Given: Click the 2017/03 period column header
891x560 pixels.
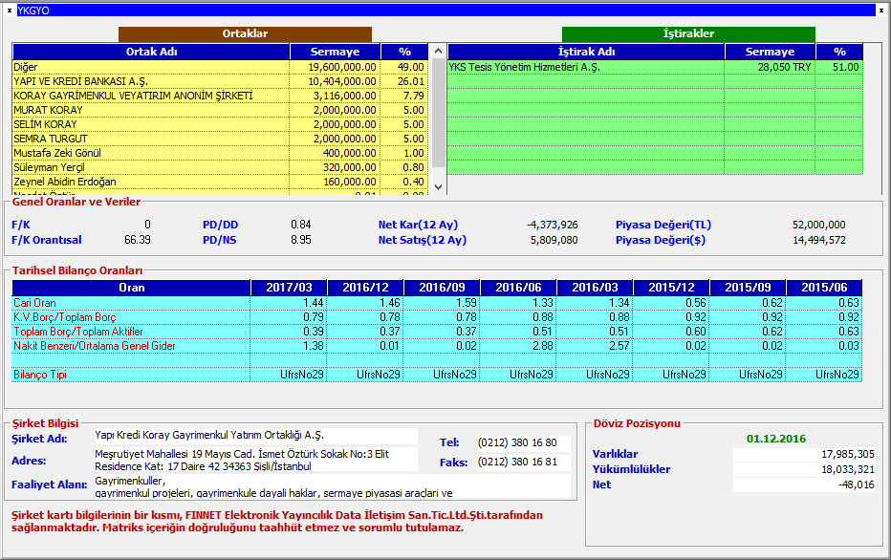Looking at the screenshot, I should 289,288.
